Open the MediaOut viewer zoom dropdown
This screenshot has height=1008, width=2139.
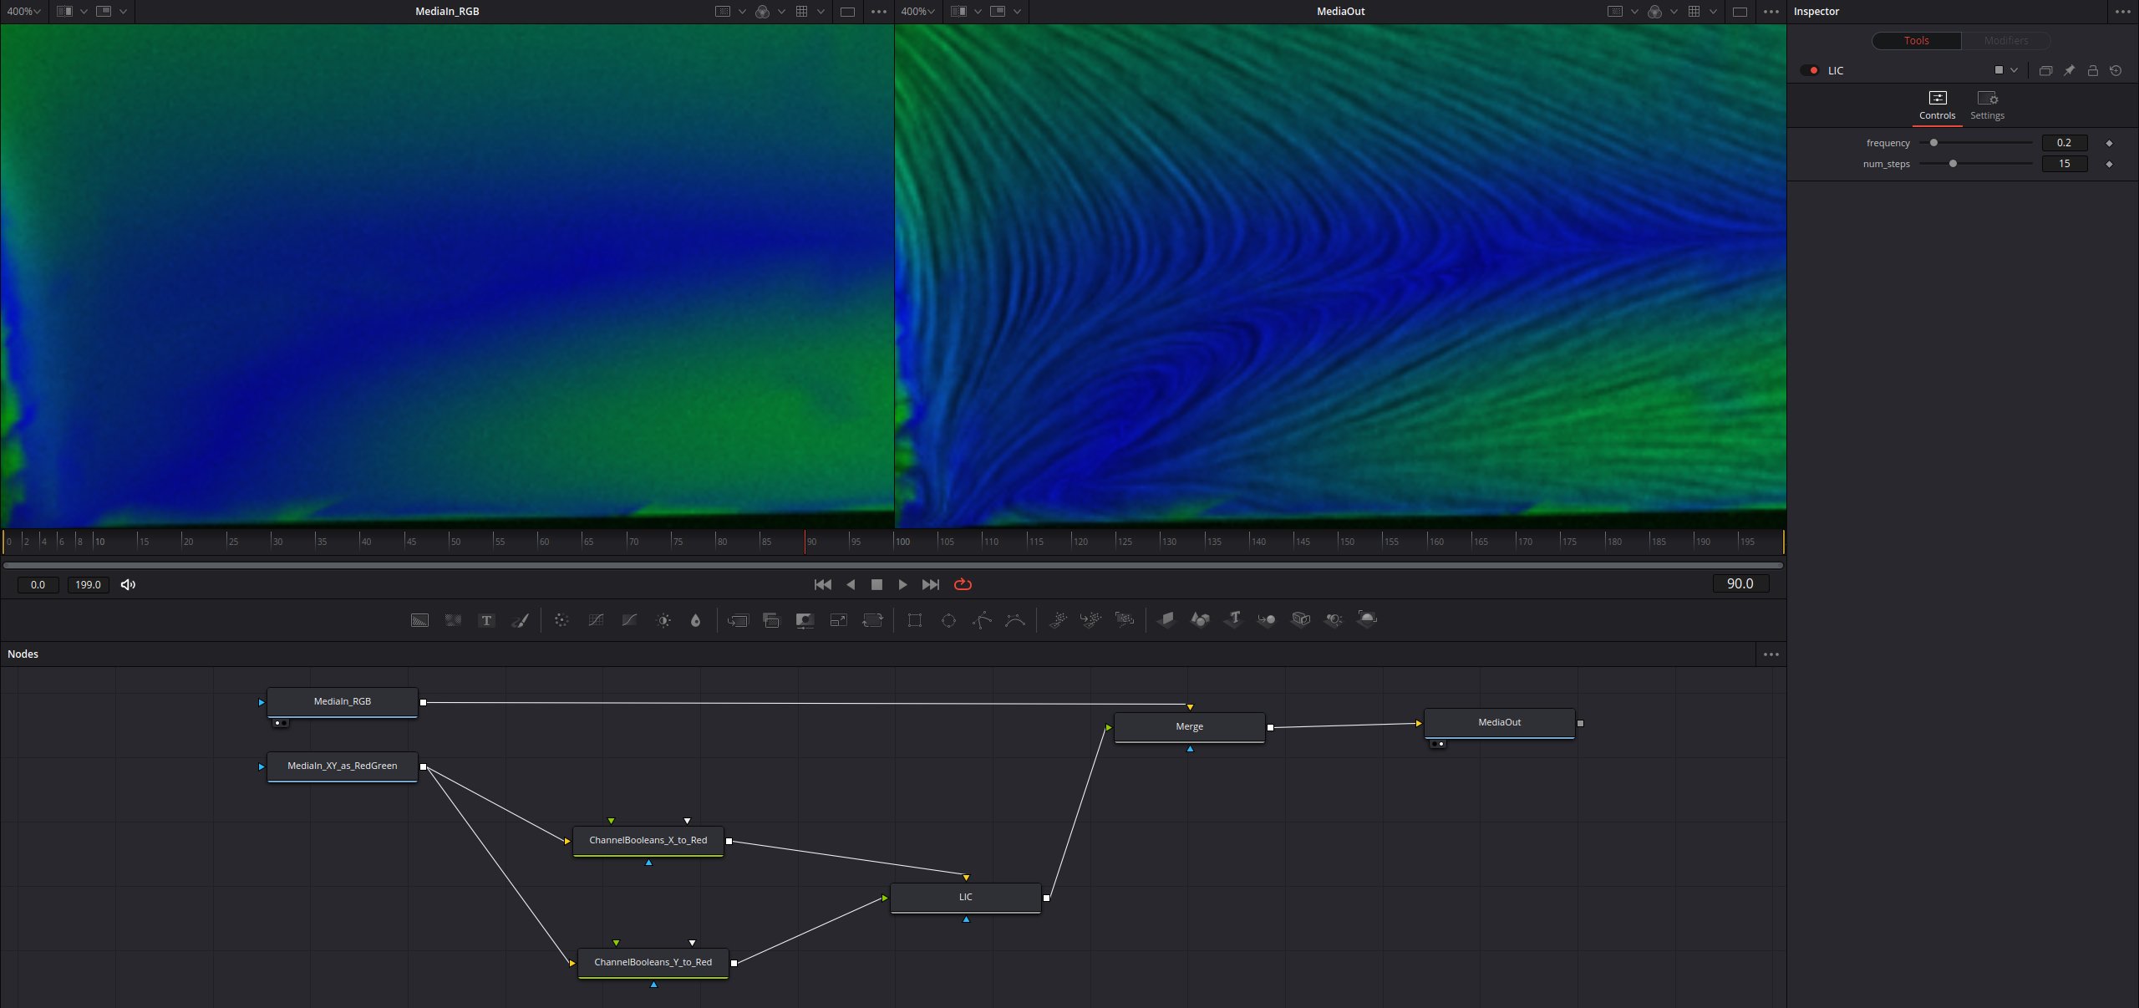coord(917,12)
